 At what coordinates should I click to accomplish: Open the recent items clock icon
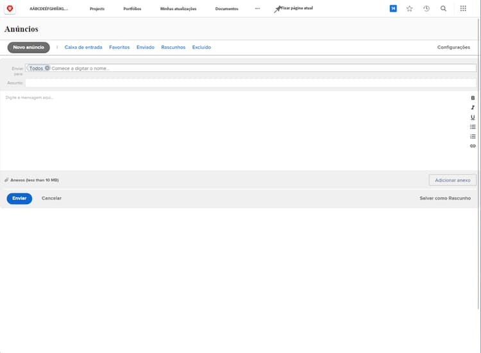pos(426,8)
